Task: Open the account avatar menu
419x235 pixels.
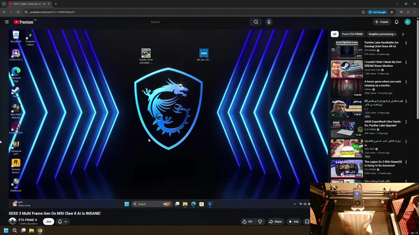Action: point(408,22)
